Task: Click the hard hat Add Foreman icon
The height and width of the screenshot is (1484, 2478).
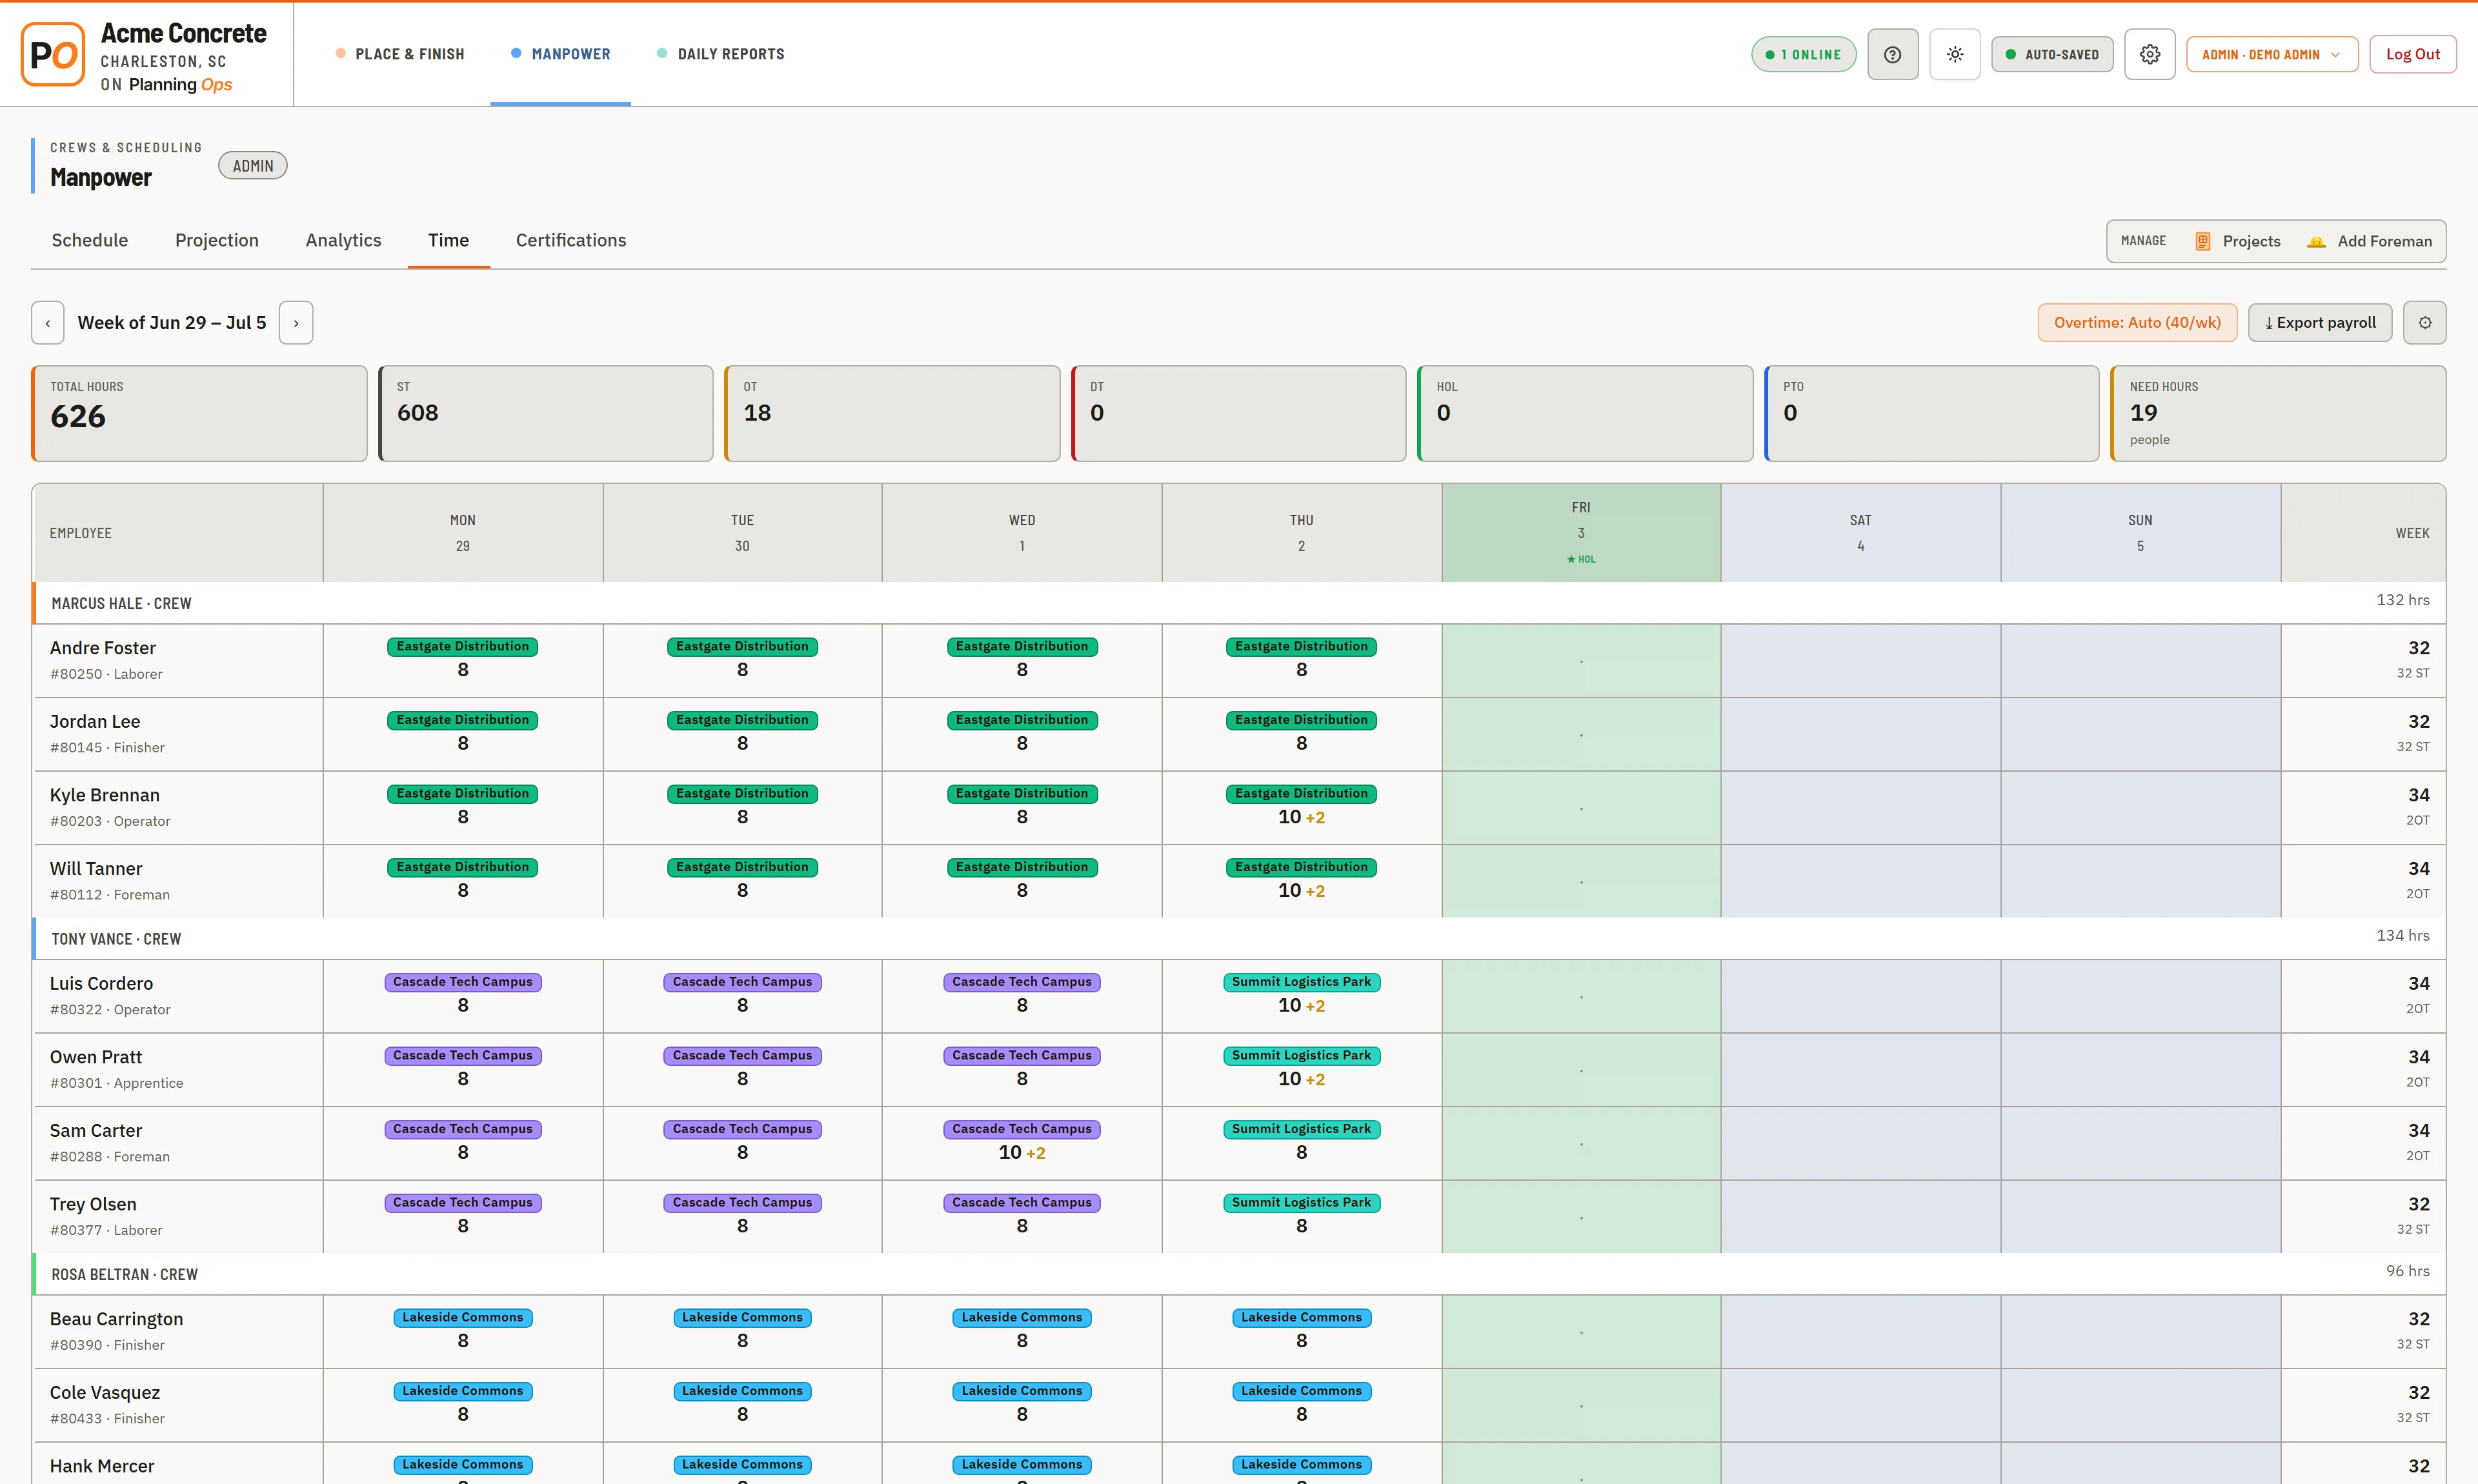Action: (2316, 241)
